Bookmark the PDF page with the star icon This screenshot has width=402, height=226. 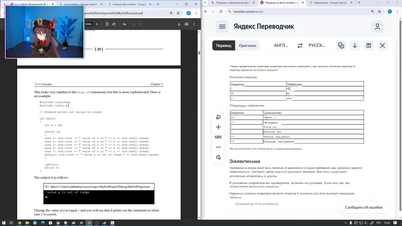point(178,13)
